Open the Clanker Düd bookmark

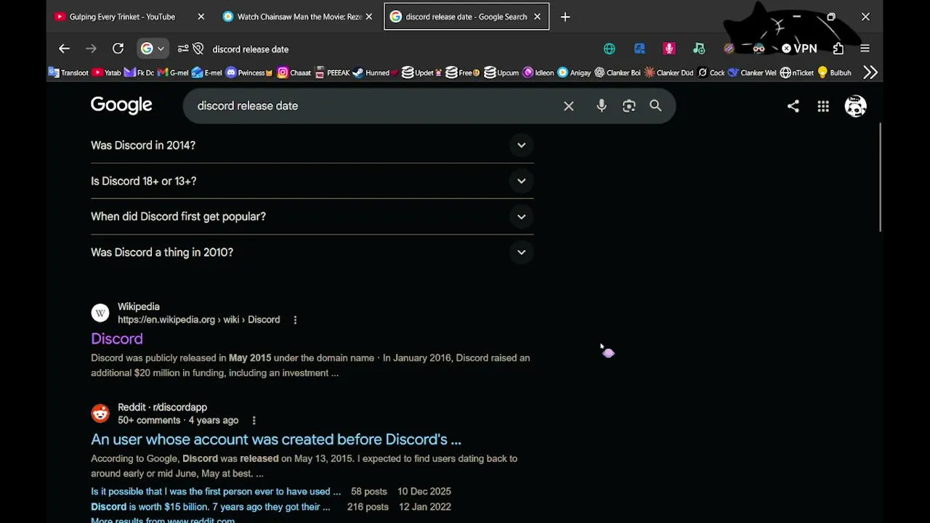[669, 73]
